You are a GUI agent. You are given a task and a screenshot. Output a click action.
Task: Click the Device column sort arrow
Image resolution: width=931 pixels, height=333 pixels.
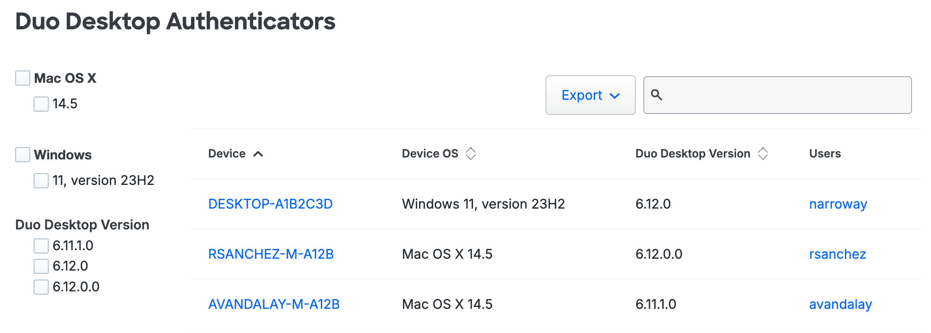tap(258, 154)
